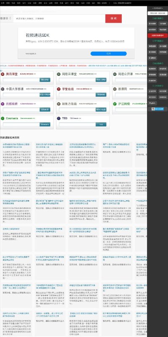Click the 新东方在线 search submit button

click(x=101, y=110)
